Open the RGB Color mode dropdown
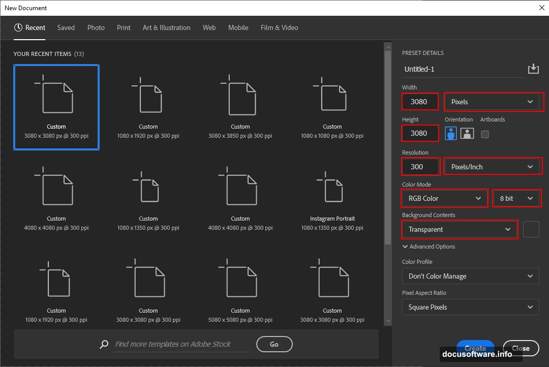This screenshot has height=367, width=549. click(443, 198)
